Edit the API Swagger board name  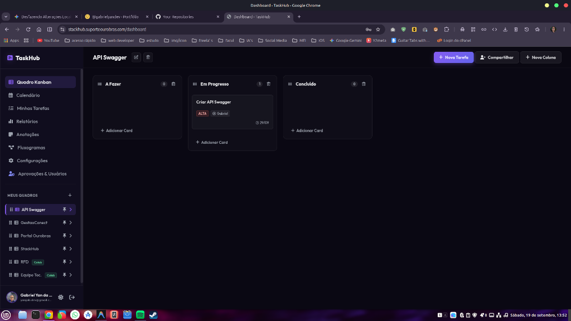136,57
